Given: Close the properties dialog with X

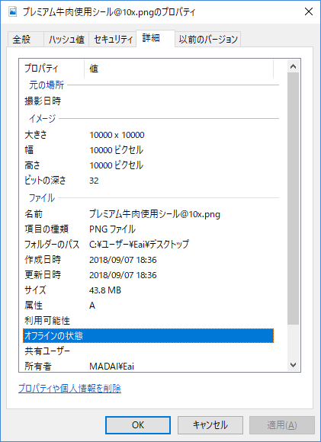Looking at the screenshot, I should pos(309,11).
